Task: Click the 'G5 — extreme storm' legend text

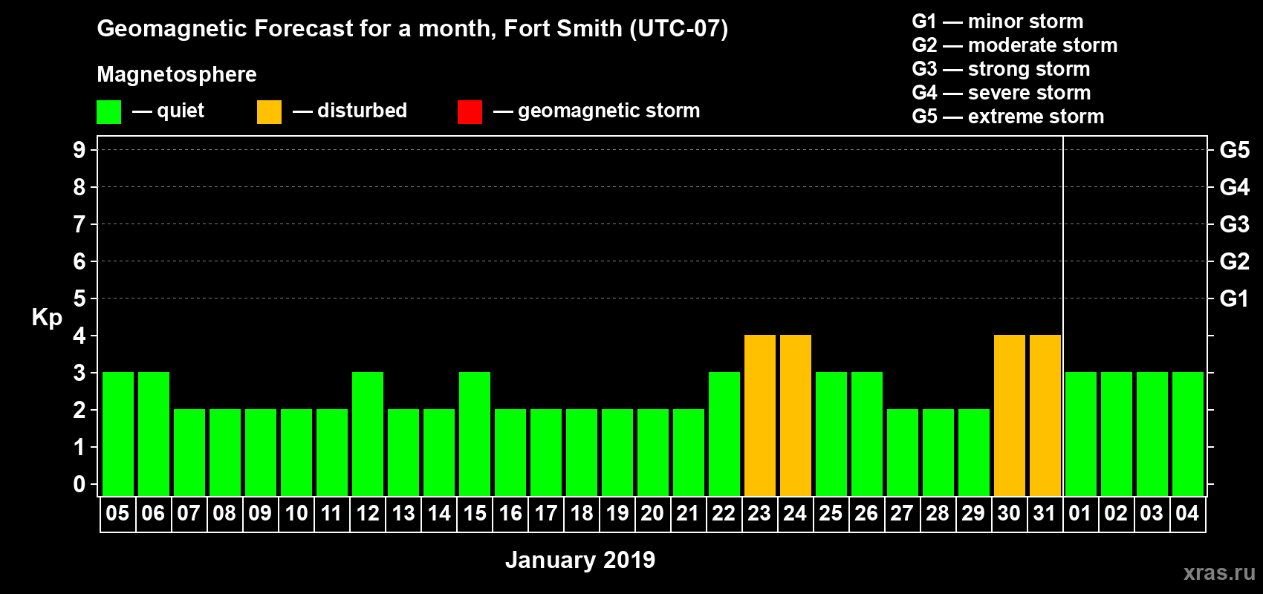Action: point(1008,117)
